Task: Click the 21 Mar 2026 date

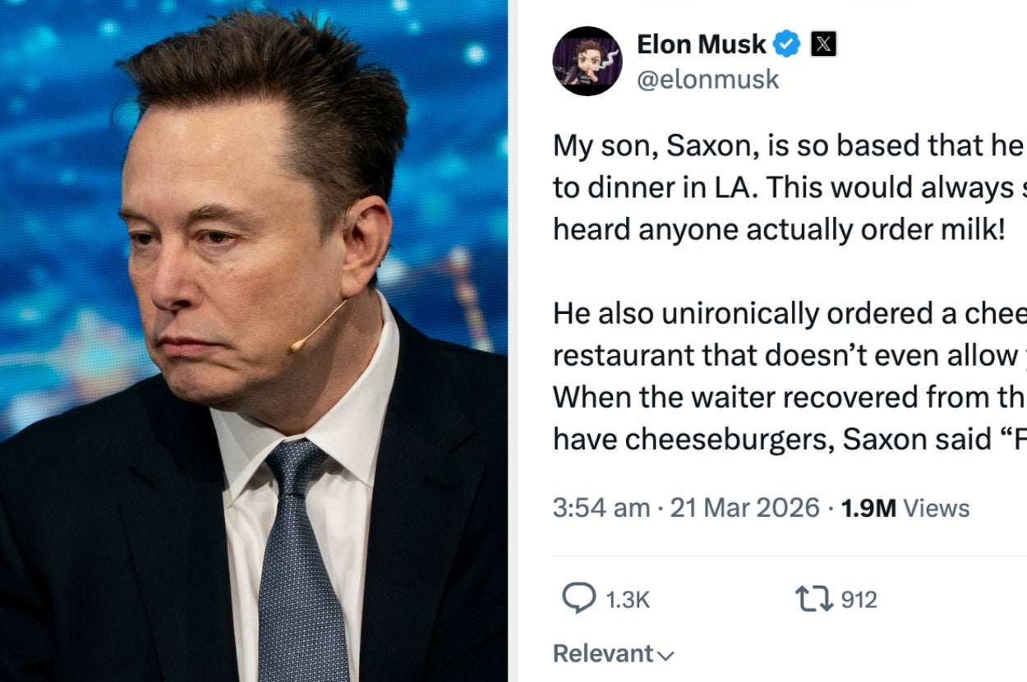Action: click(x=744, y=508)
